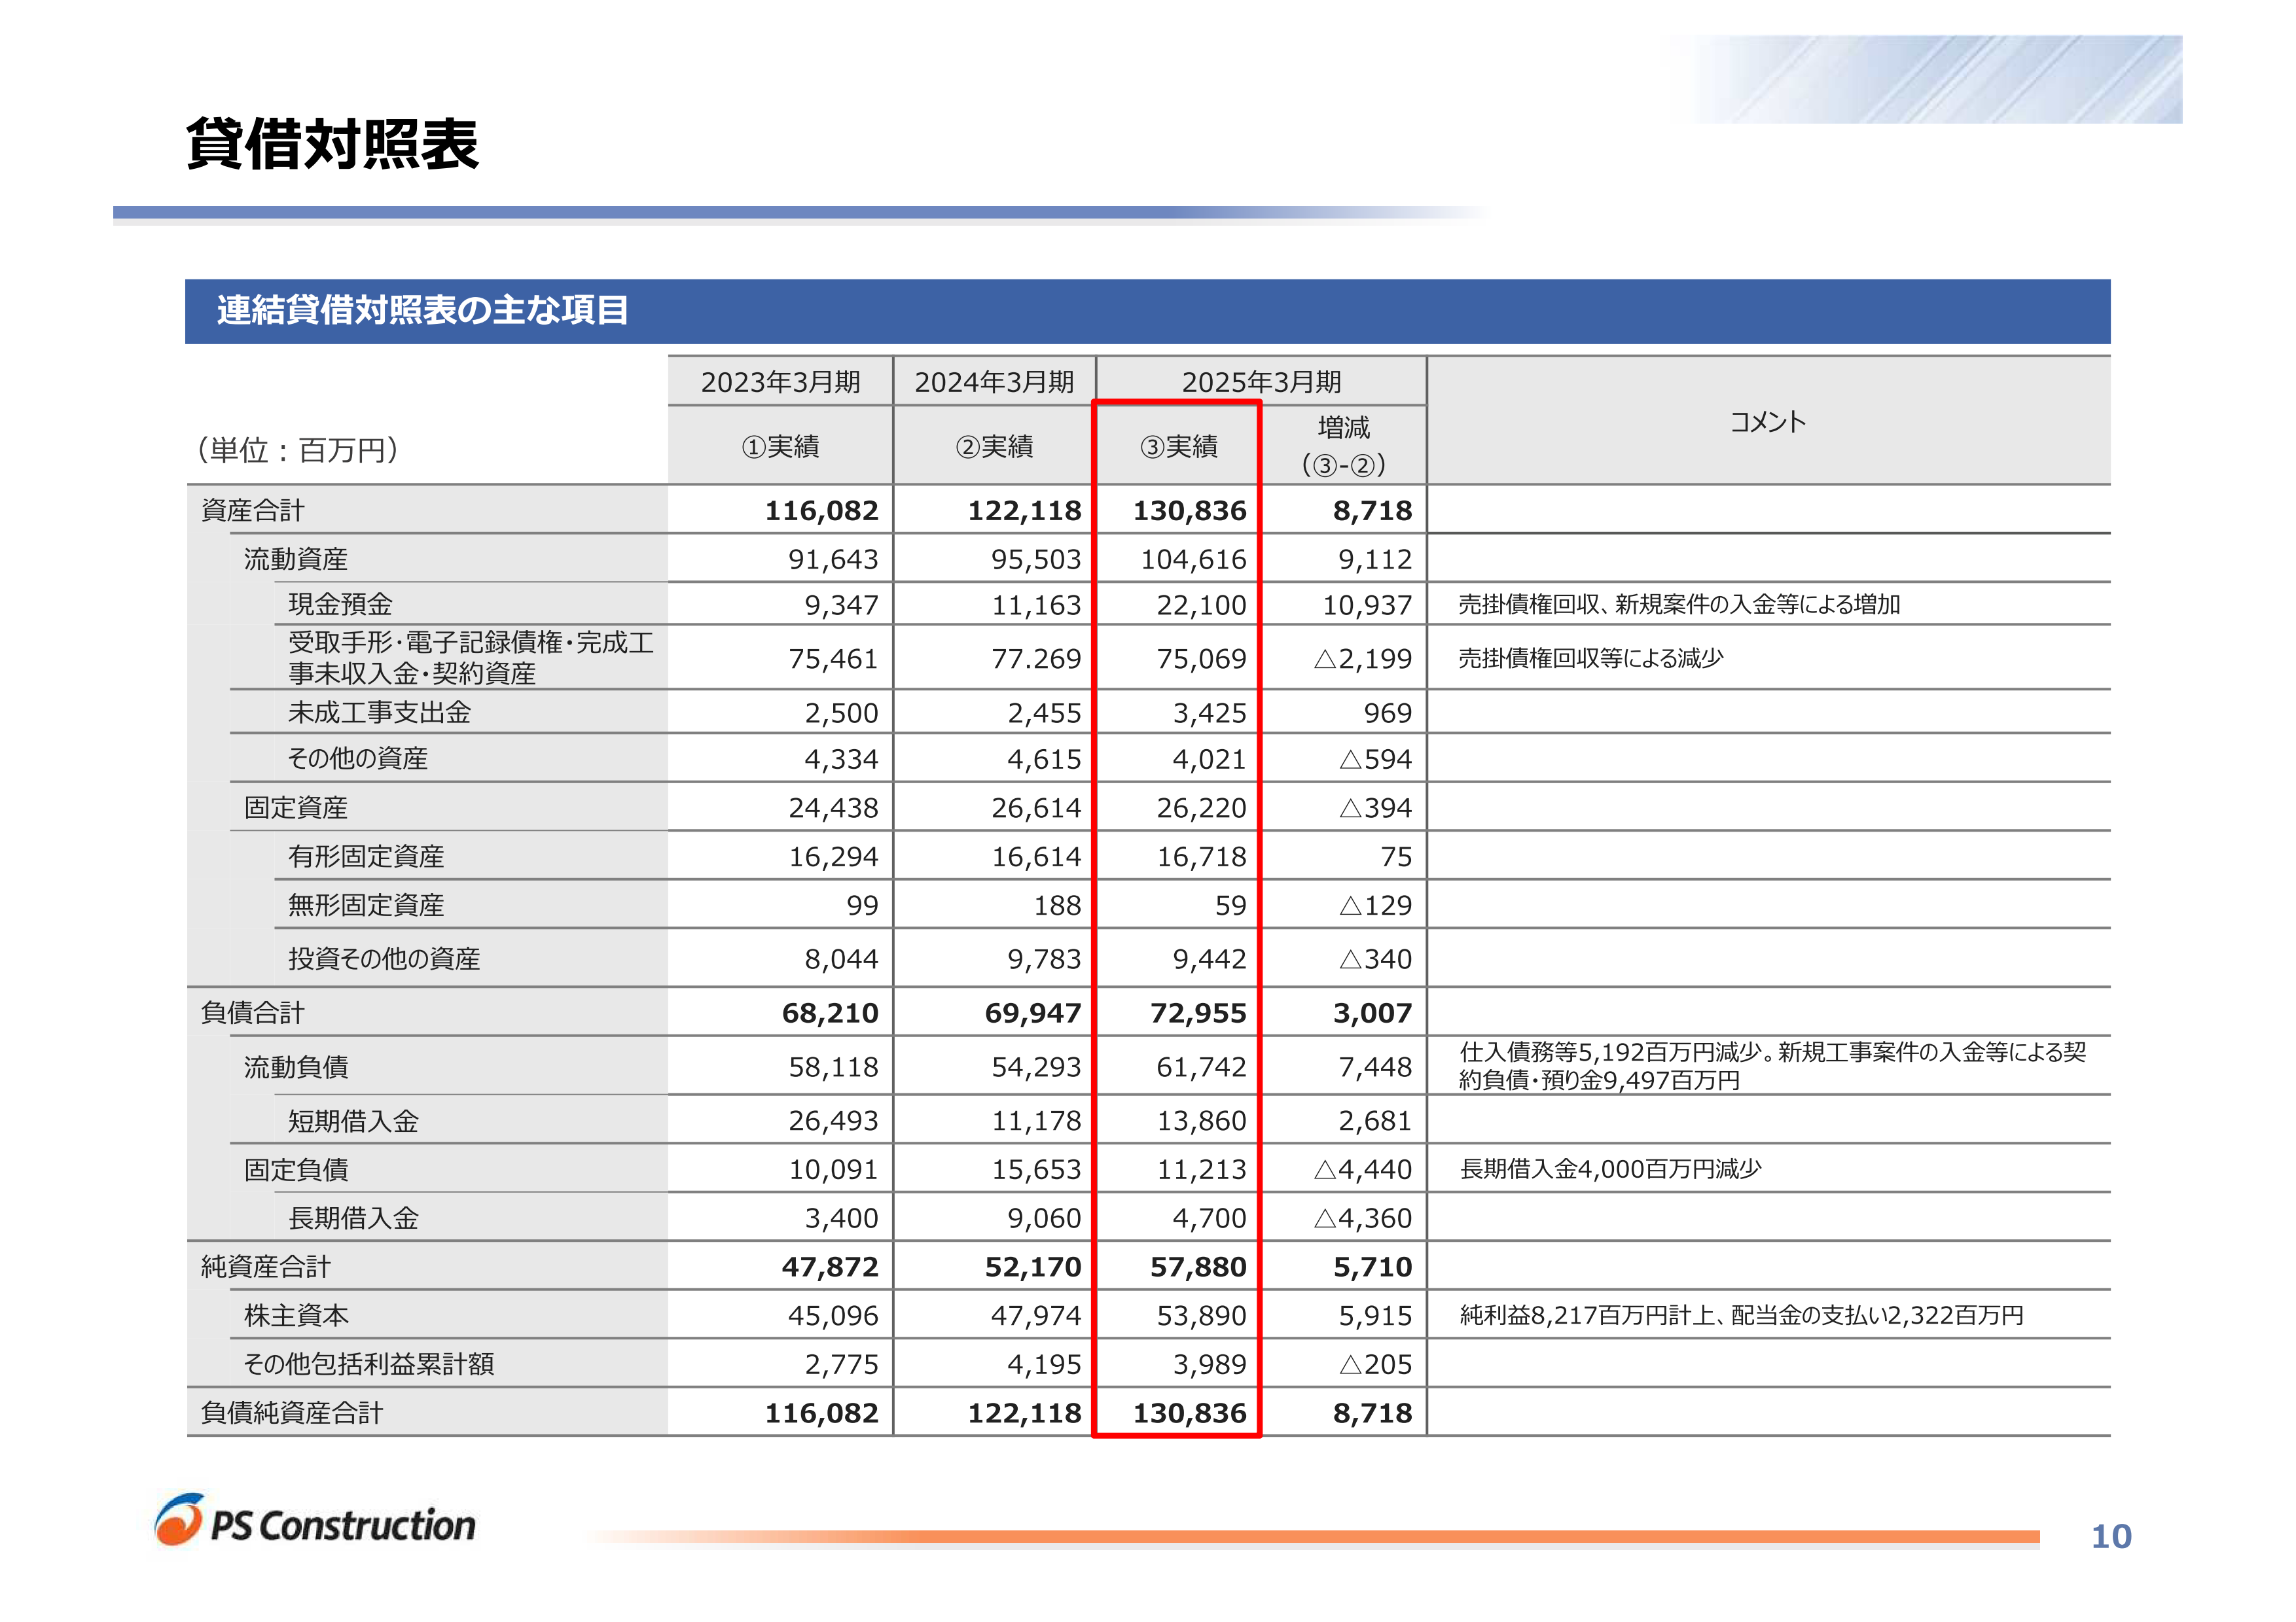Select the ①実績 subheader
The image size is (2296, 1622).
click(x=780, y=447)
